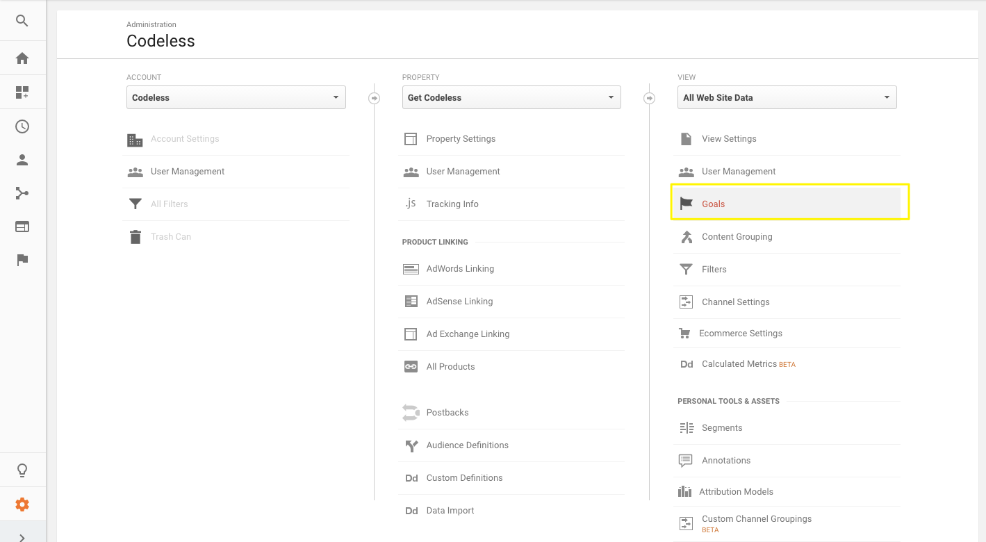Open Customization dashboards icon in sidebar
986x542 pixels.
tap(22, 92)
